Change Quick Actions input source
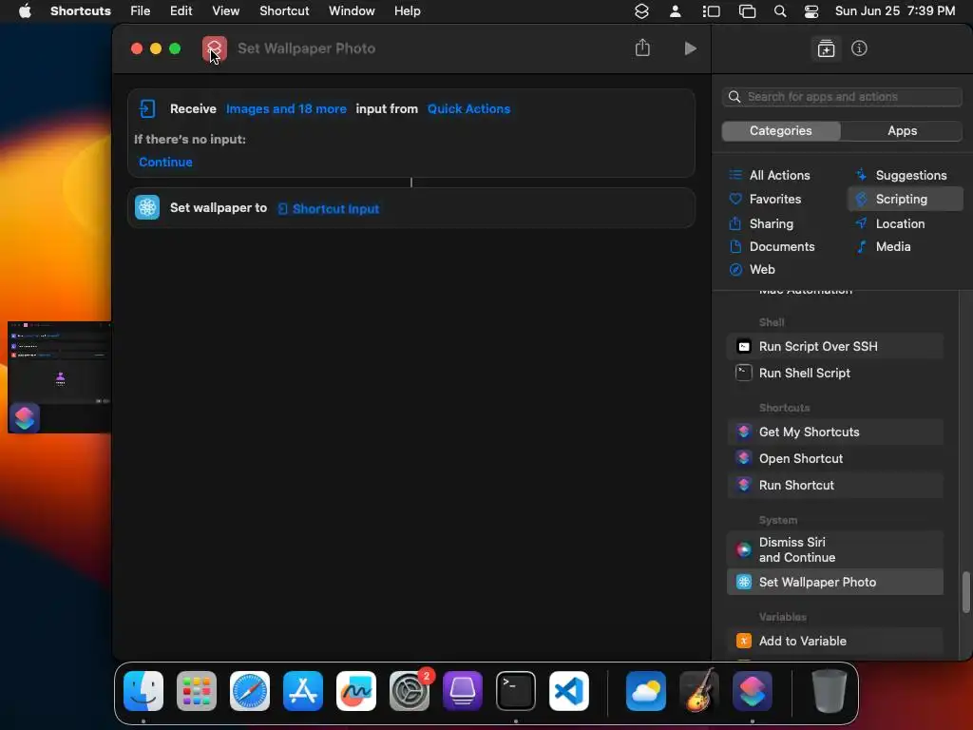This screenshot has width=973, height=730. (468, 108)
